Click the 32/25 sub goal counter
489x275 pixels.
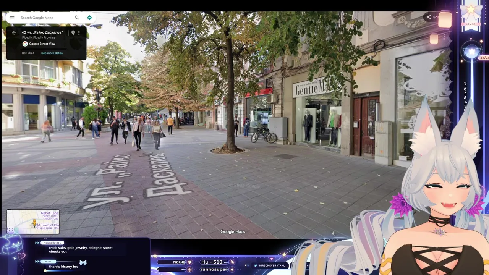pos(484,58)
